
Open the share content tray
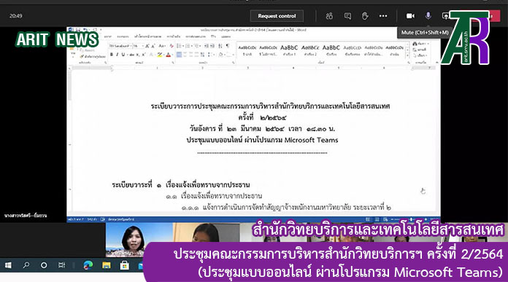point(446,16)
